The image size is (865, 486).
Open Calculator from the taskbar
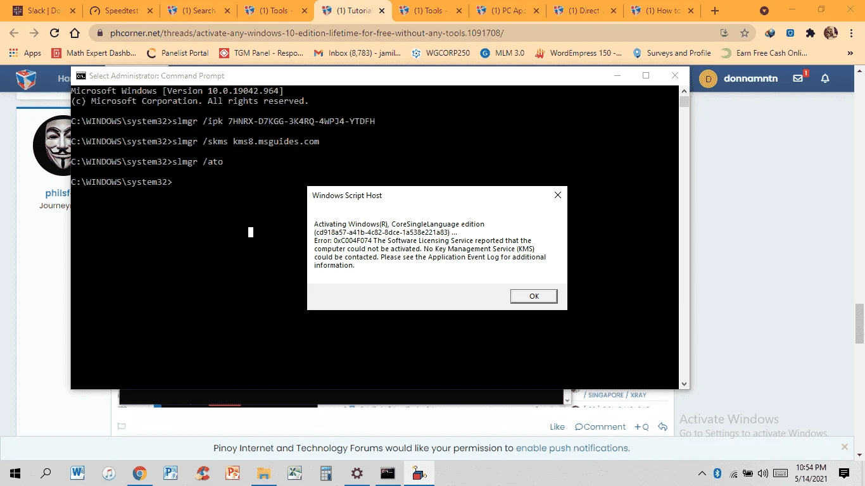point(326,473)
